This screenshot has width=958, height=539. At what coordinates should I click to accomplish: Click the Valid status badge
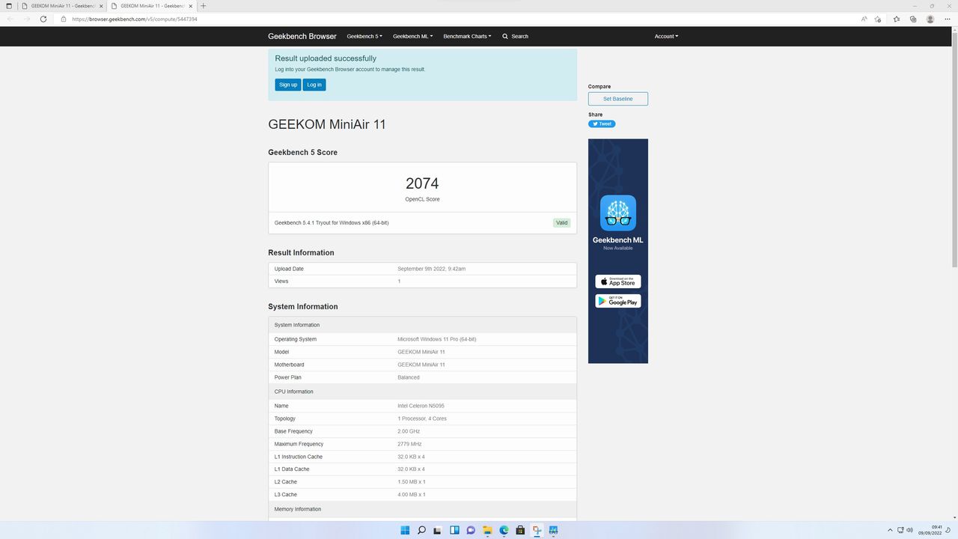point(562,222)
